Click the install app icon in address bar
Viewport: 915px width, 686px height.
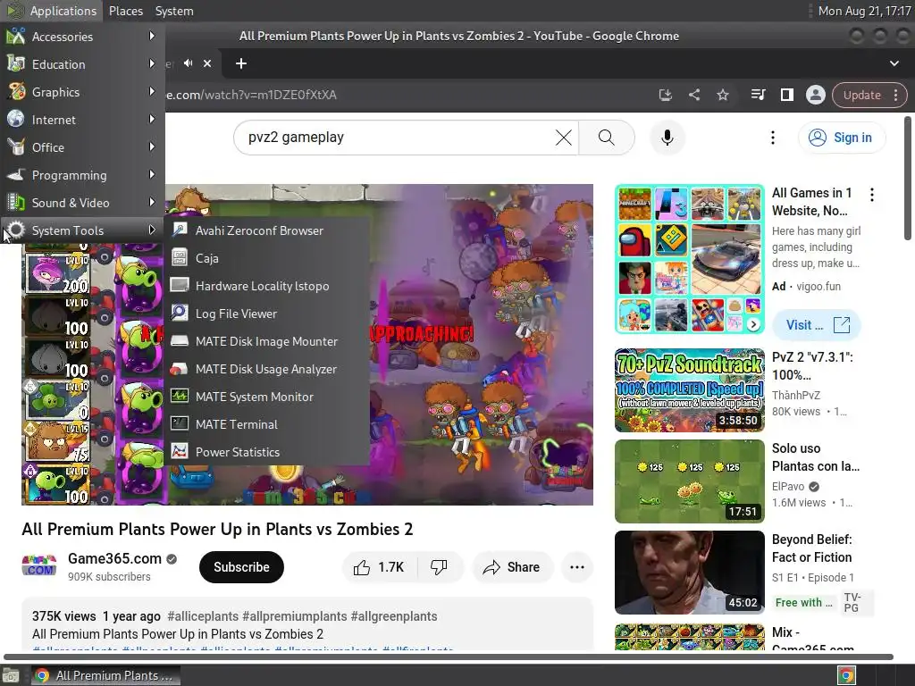(665, 95)
